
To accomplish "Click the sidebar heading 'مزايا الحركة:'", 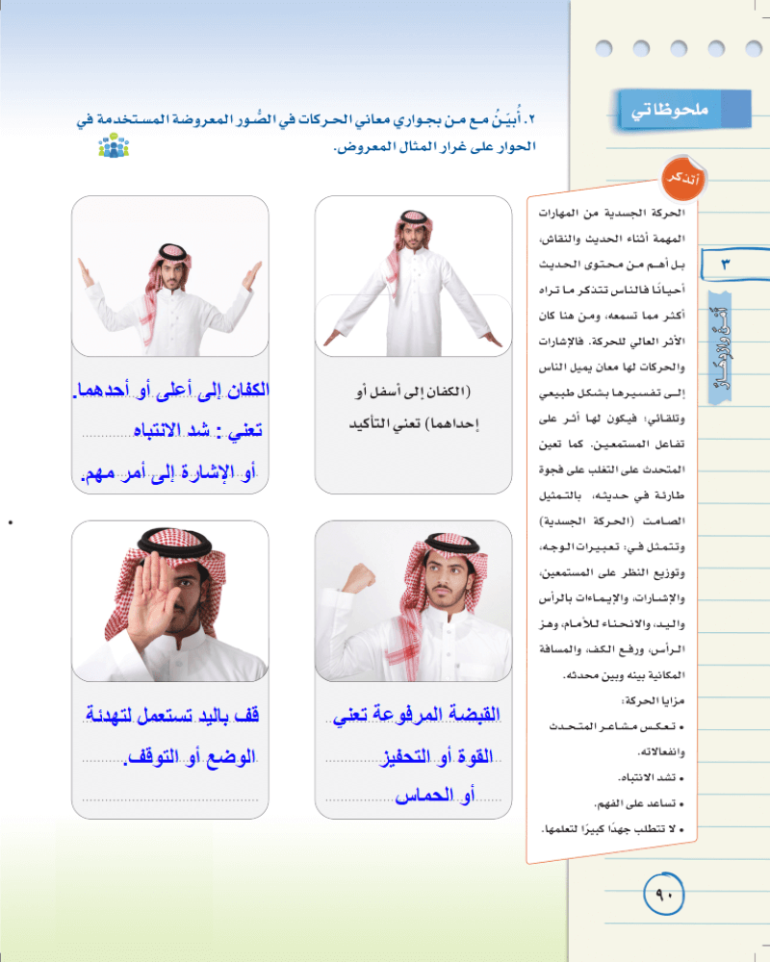I will pyautogui.click(x=654, y=700).
